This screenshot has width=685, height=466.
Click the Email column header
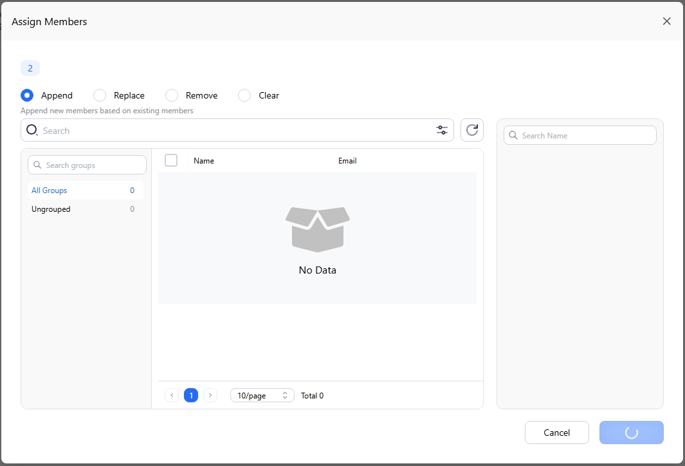(347, 161)
